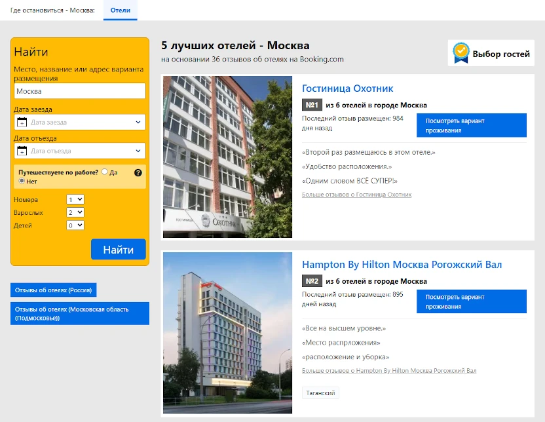Select the Нет radio button
This screenshot has width=545, height=422.
click(22, 181)
